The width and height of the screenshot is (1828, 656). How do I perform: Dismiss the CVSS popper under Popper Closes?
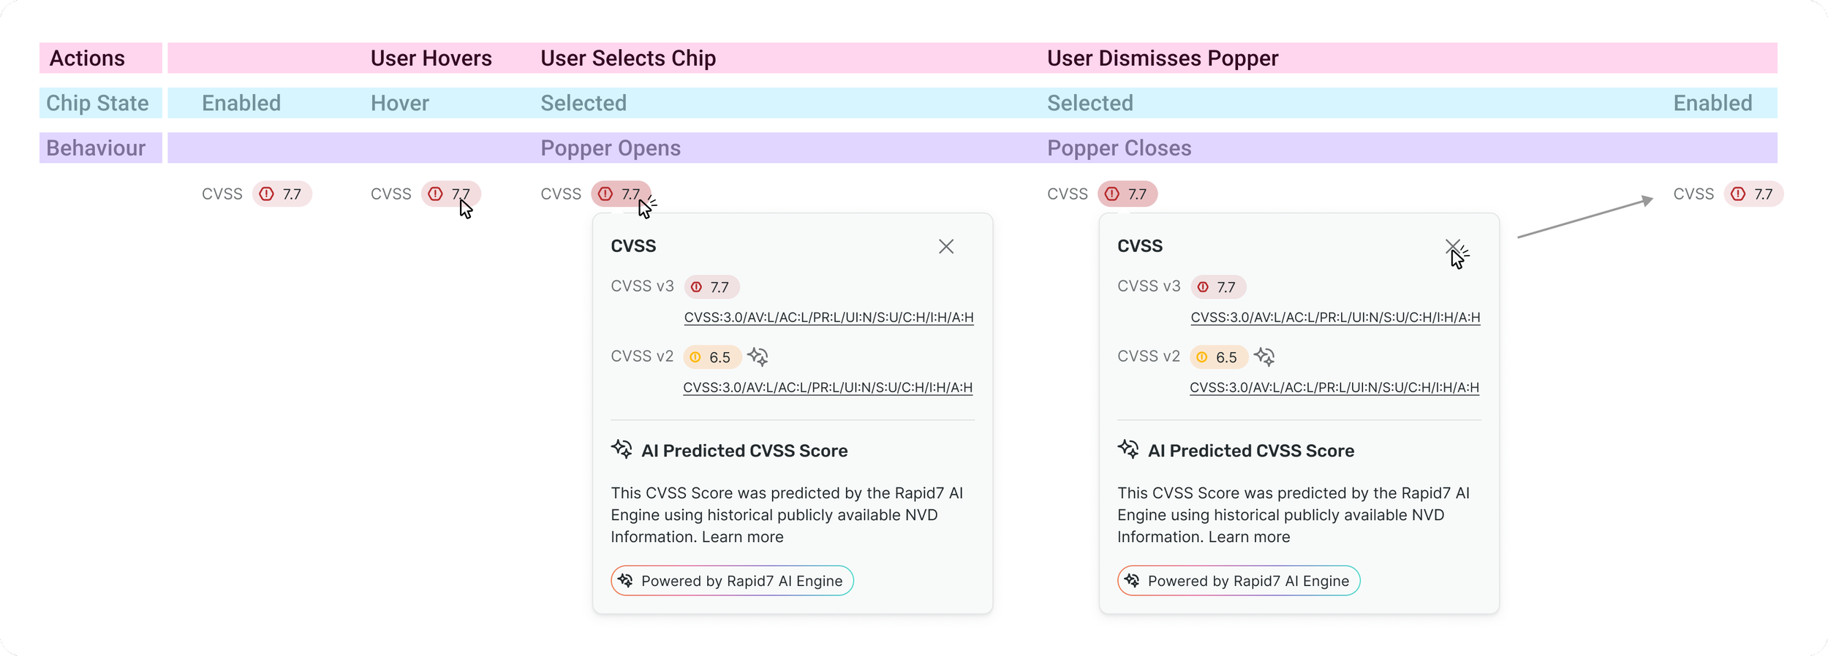[1453, 247]
